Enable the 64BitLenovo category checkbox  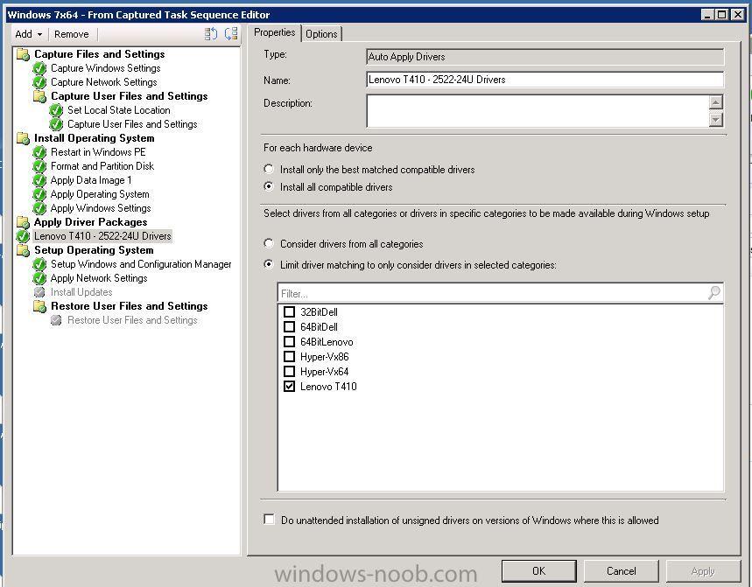tap(289, 342)
